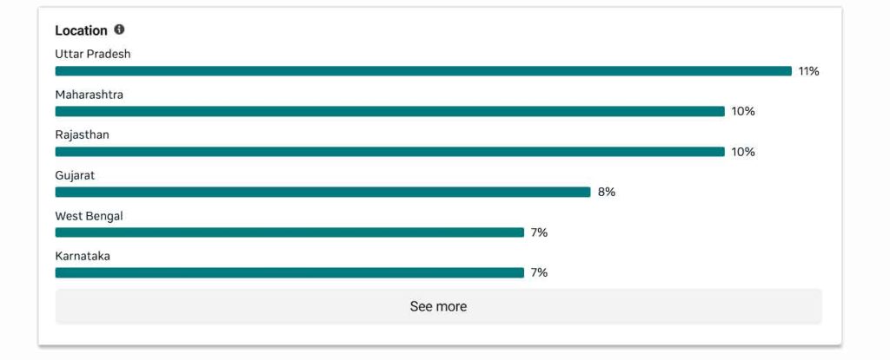Click the West Bengal progress bar
Viewport: 890px width, 360px height.
click(x=289, y=232)
